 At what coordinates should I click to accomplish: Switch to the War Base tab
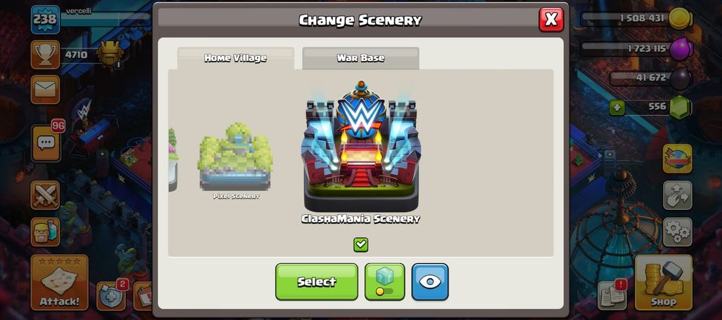360,58
